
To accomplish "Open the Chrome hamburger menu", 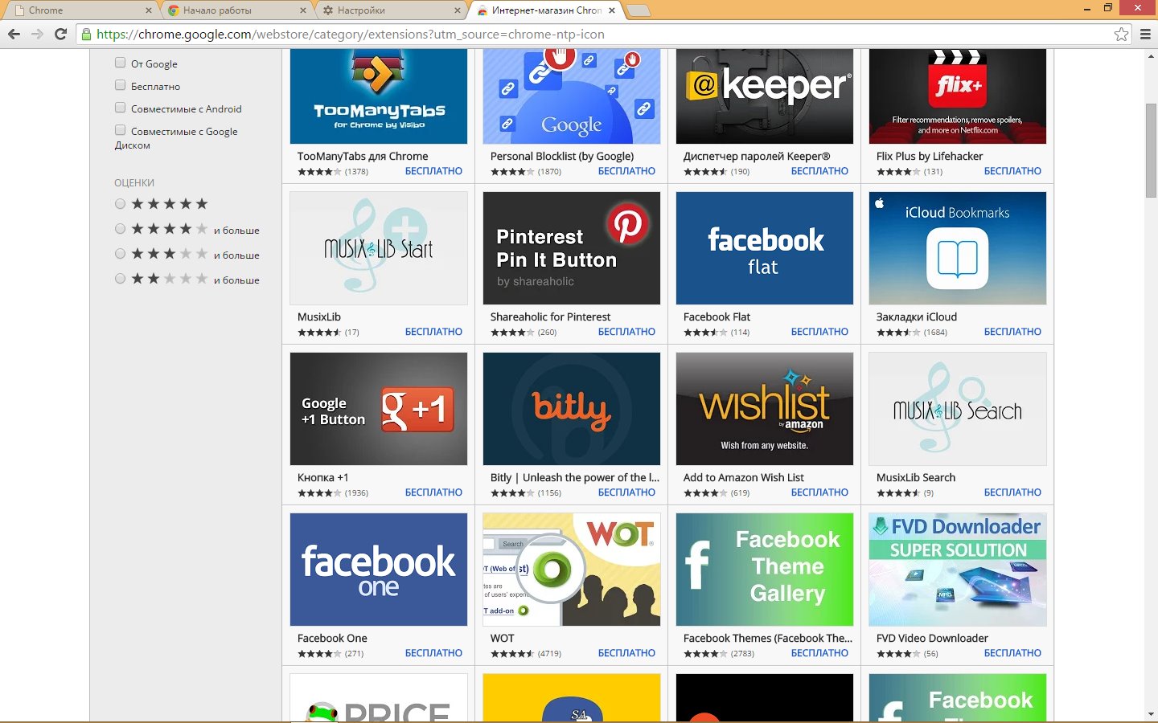I will (x=1145, y=34).
